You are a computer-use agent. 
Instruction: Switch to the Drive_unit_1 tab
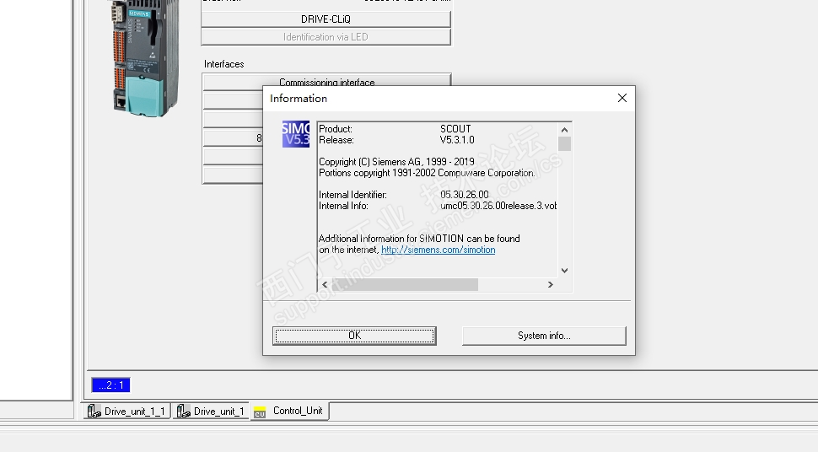click(210, 412)
